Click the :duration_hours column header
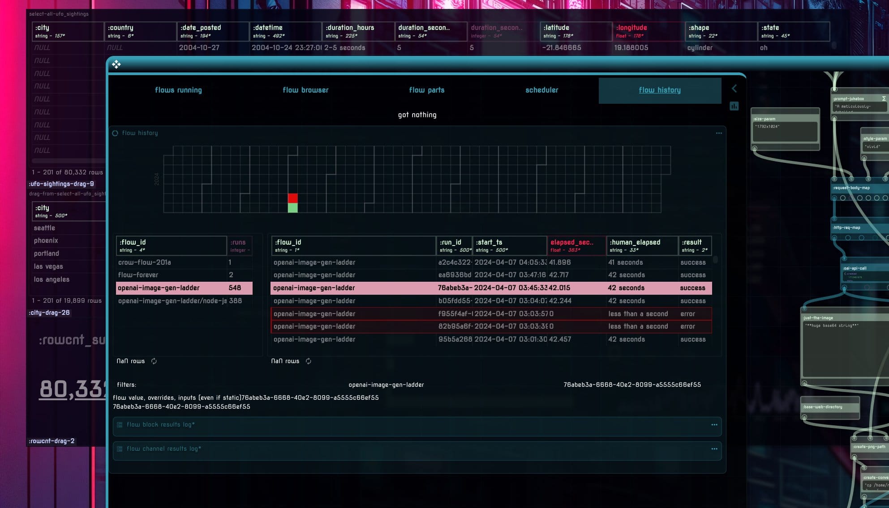Viewport: 889px width, 508px height. coord(358,31)
